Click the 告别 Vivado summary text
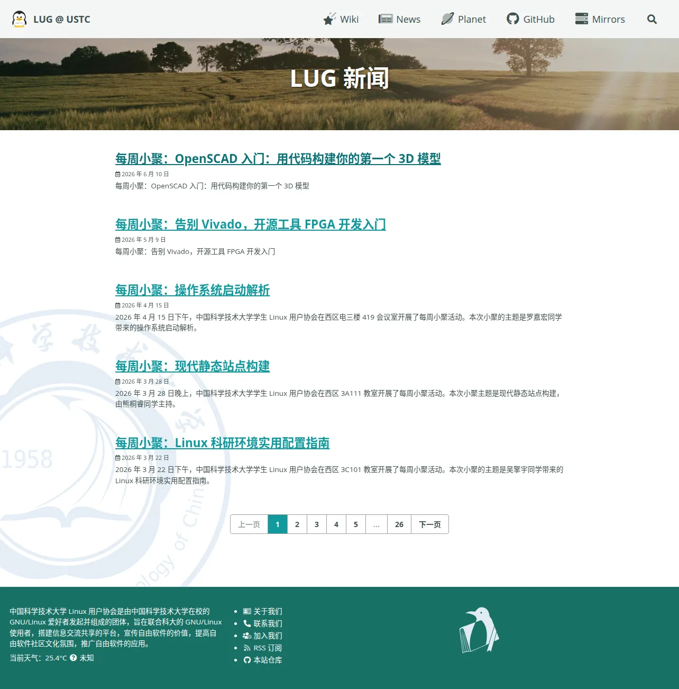 (195, 251)
